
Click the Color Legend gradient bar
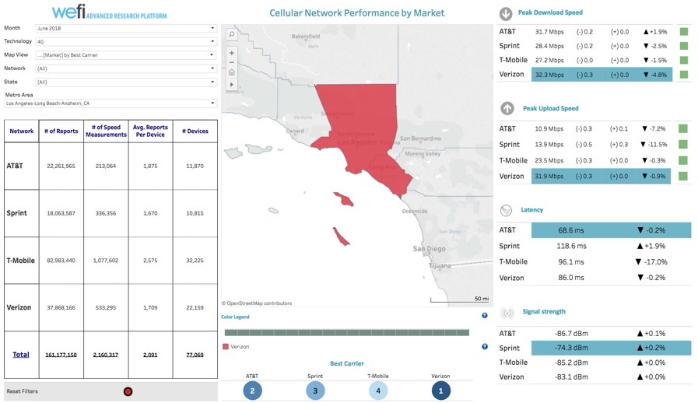347,333
